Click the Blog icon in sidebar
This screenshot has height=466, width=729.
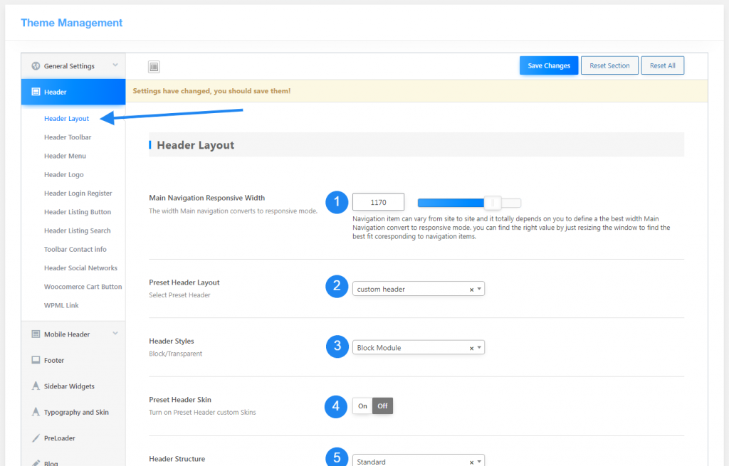coord(36,462)
